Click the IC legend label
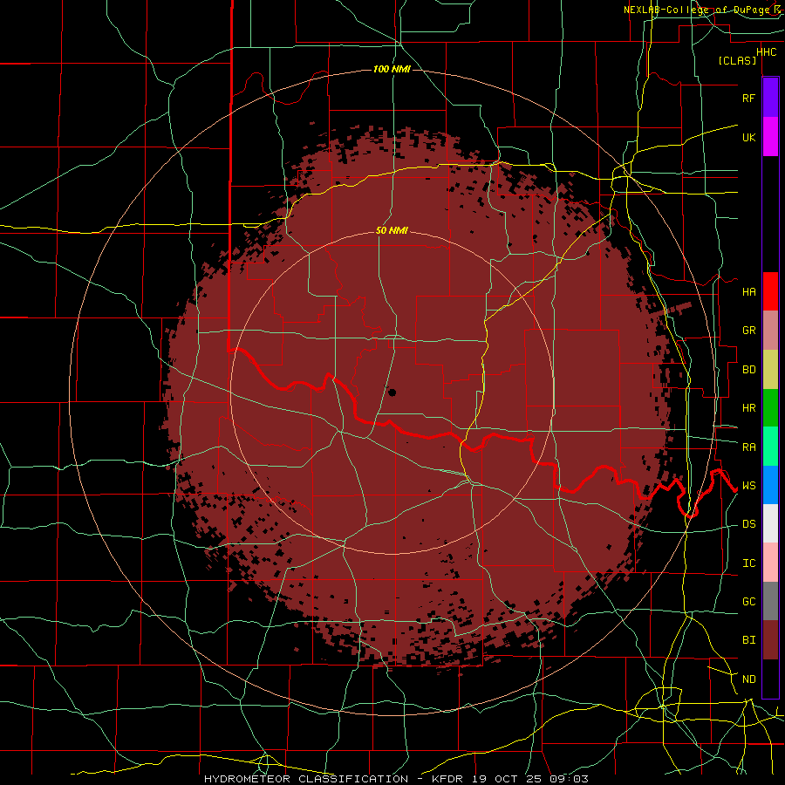Viewport: 785px width, 785px height. pos(748,563)
